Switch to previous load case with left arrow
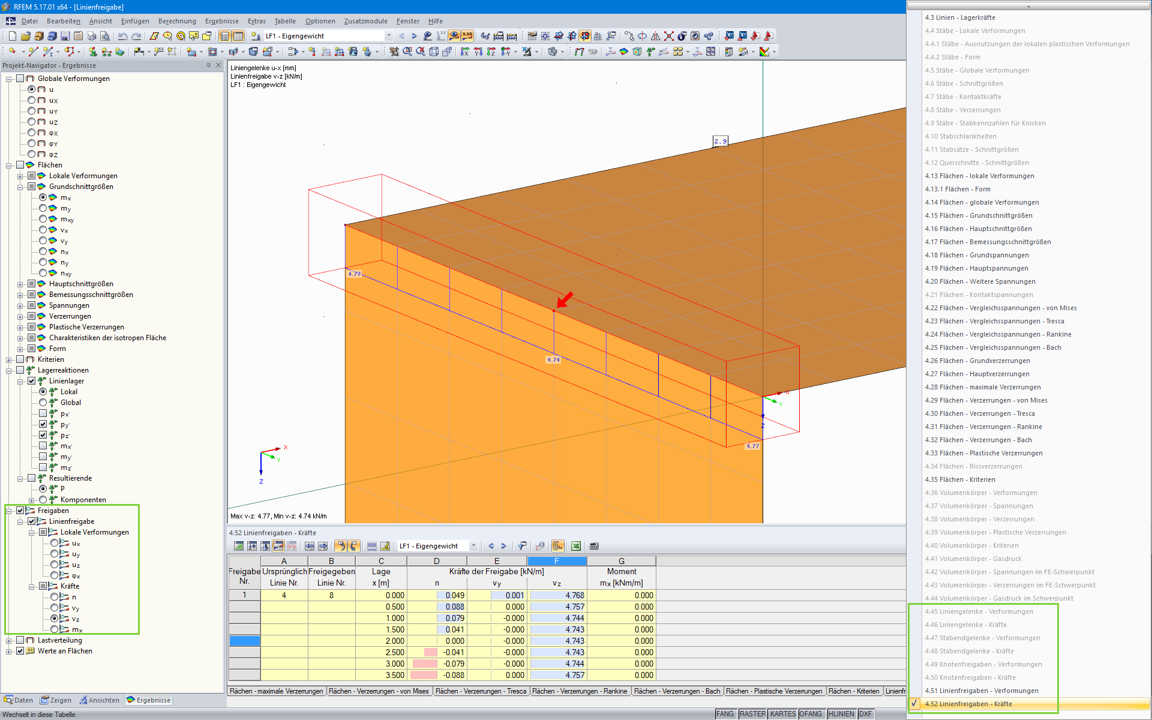Image resolution: width=1152 pixels, height=720 pixels. coord(401,36)
